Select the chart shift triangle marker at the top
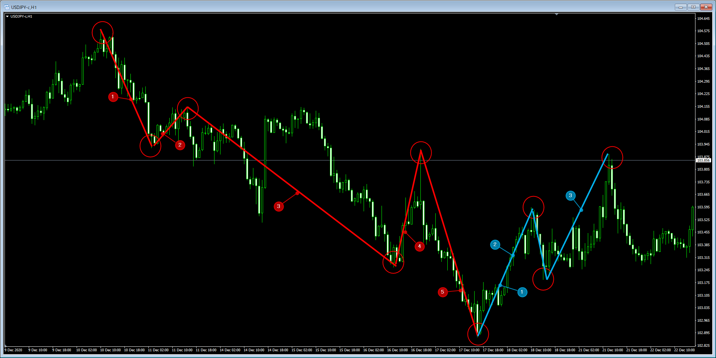The image size is (716, 358). 556,14
